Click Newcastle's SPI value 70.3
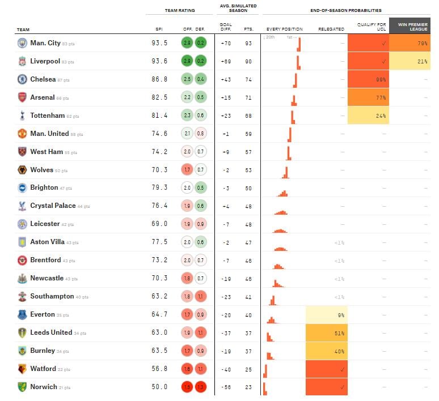This screenshot has width=439, height=401. click(x=159, y=278)
